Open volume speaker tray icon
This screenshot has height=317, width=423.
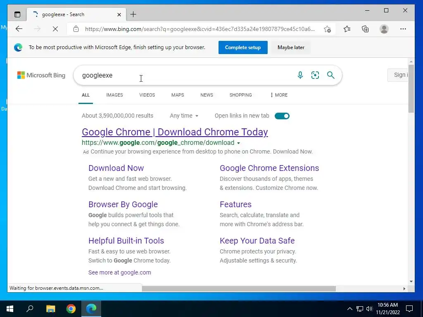click(x=369, y=309)
